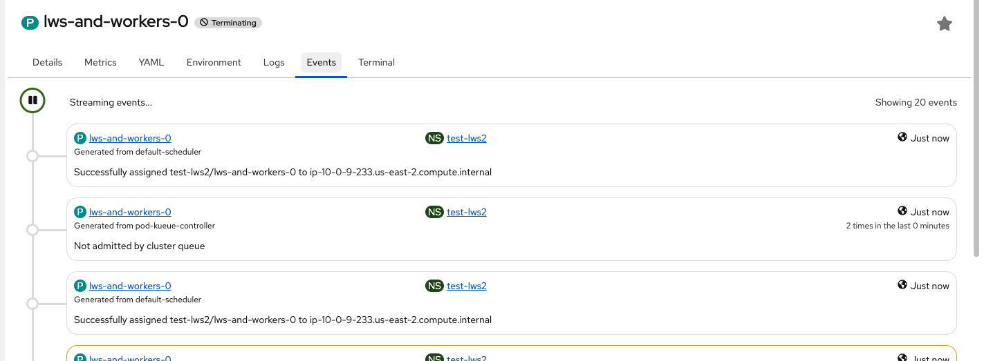
Task: Click the pod P icon beside page title
Action: point(30,23)
